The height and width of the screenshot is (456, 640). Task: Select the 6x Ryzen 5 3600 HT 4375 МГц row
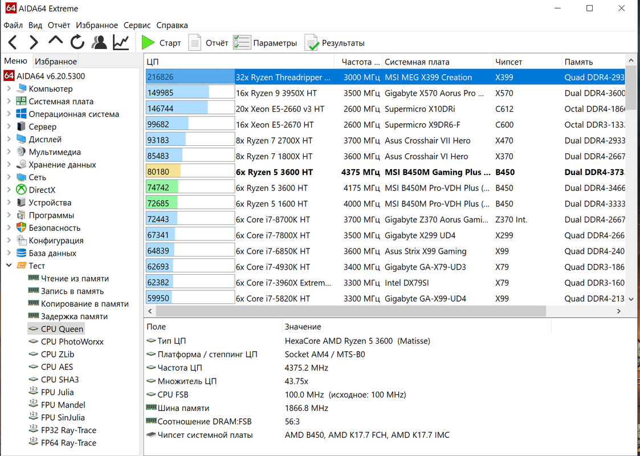(385, 172)
